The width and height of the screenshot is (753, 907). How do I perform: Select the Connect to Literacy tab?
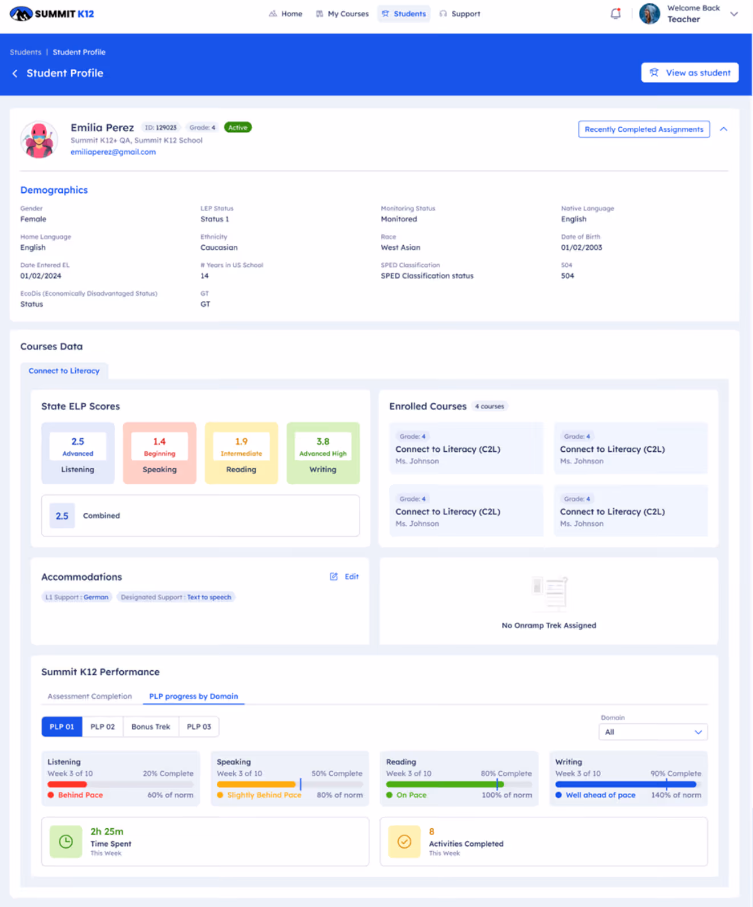click(x=64, y=371)
